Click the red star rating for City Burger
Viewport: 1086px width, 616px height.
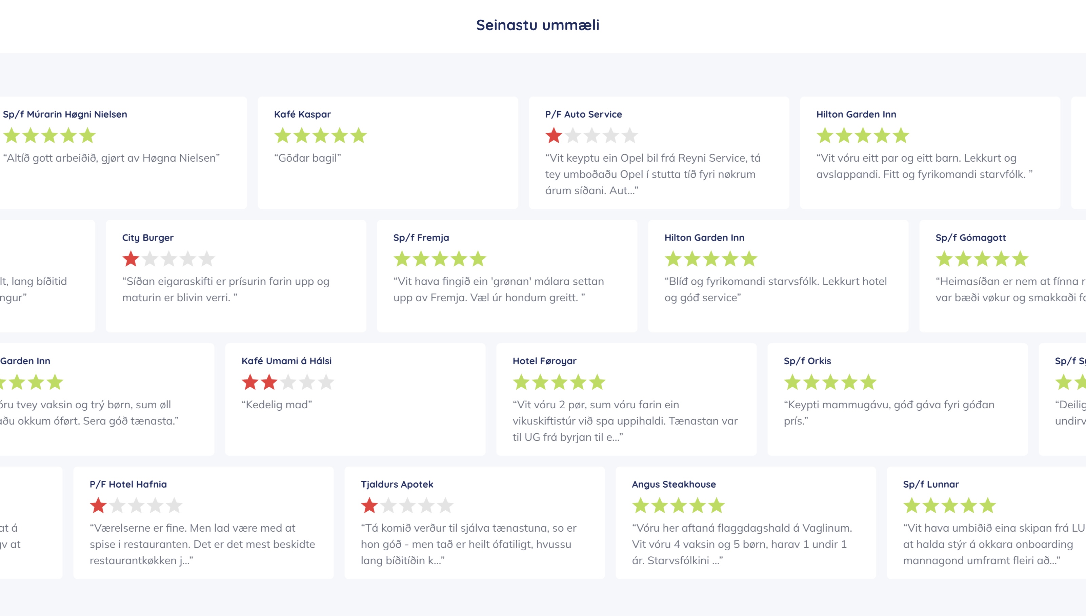click(x=131, y=259)
